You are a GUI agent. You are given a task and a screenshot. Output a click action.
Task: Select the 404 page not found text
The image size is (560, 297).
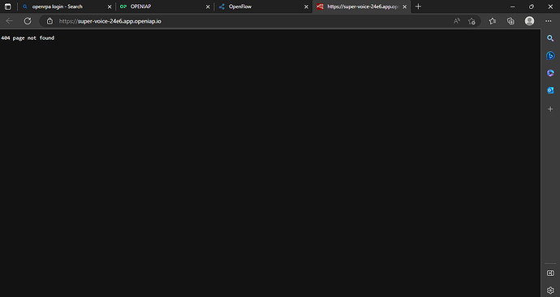(x=28, y=38)
